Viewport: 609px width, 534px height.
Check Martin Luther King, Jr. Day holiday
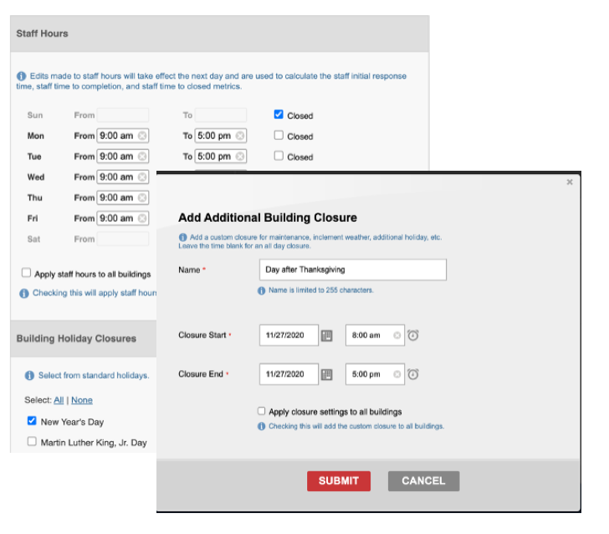tap(32, 442)
